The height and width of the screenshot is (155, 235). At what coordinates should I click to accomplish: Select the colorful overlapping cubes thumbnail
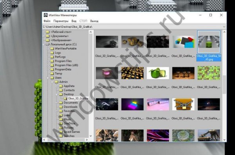tap(183, 42)
